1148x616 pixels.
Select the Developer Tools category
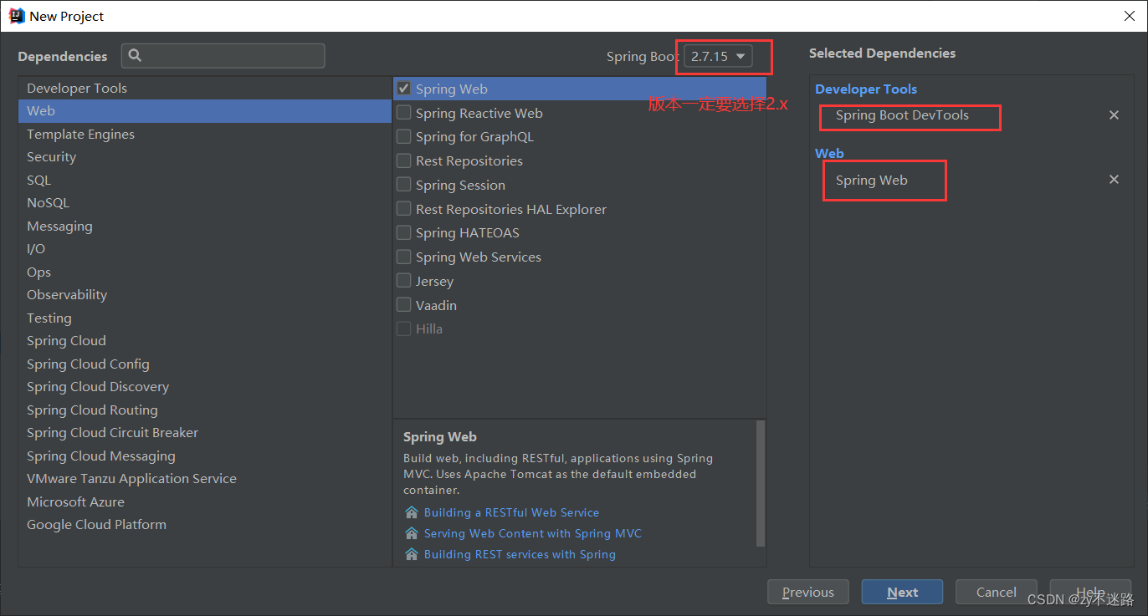[x=205, y=88]
